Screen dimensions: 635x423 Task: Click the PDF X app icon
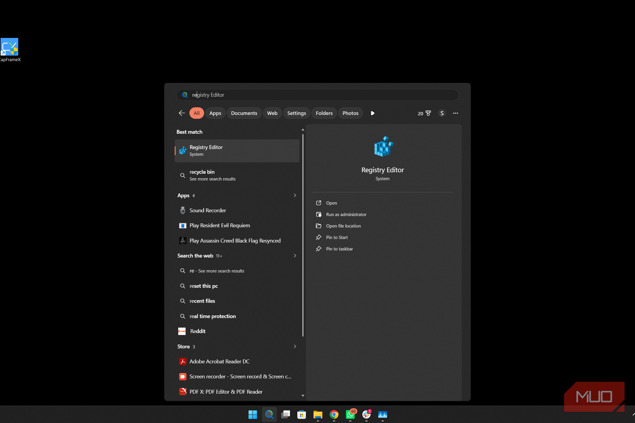[x=183, y=392]
